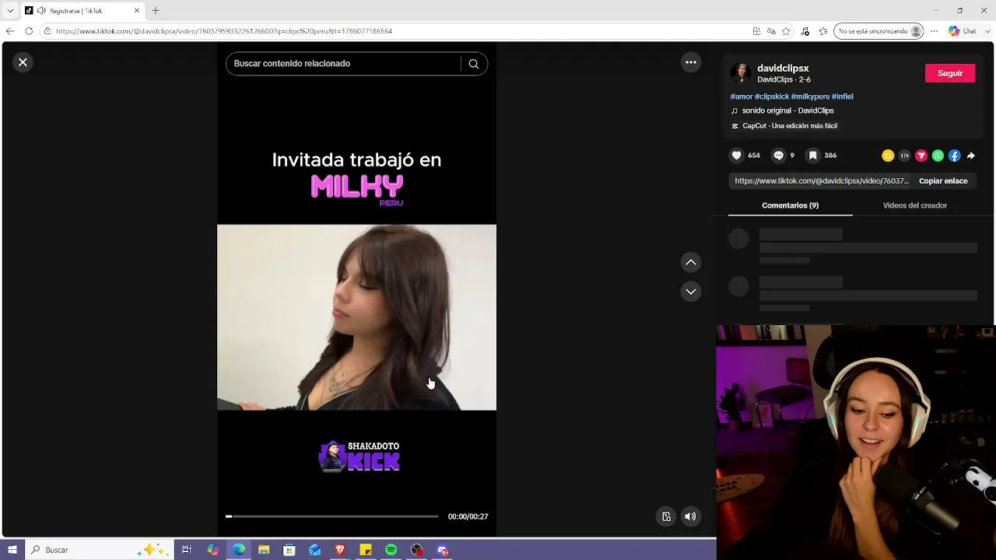Open the CapCut easier editing link
The height and width of the screenshot is (560, 996).
[x=784, y=126]
